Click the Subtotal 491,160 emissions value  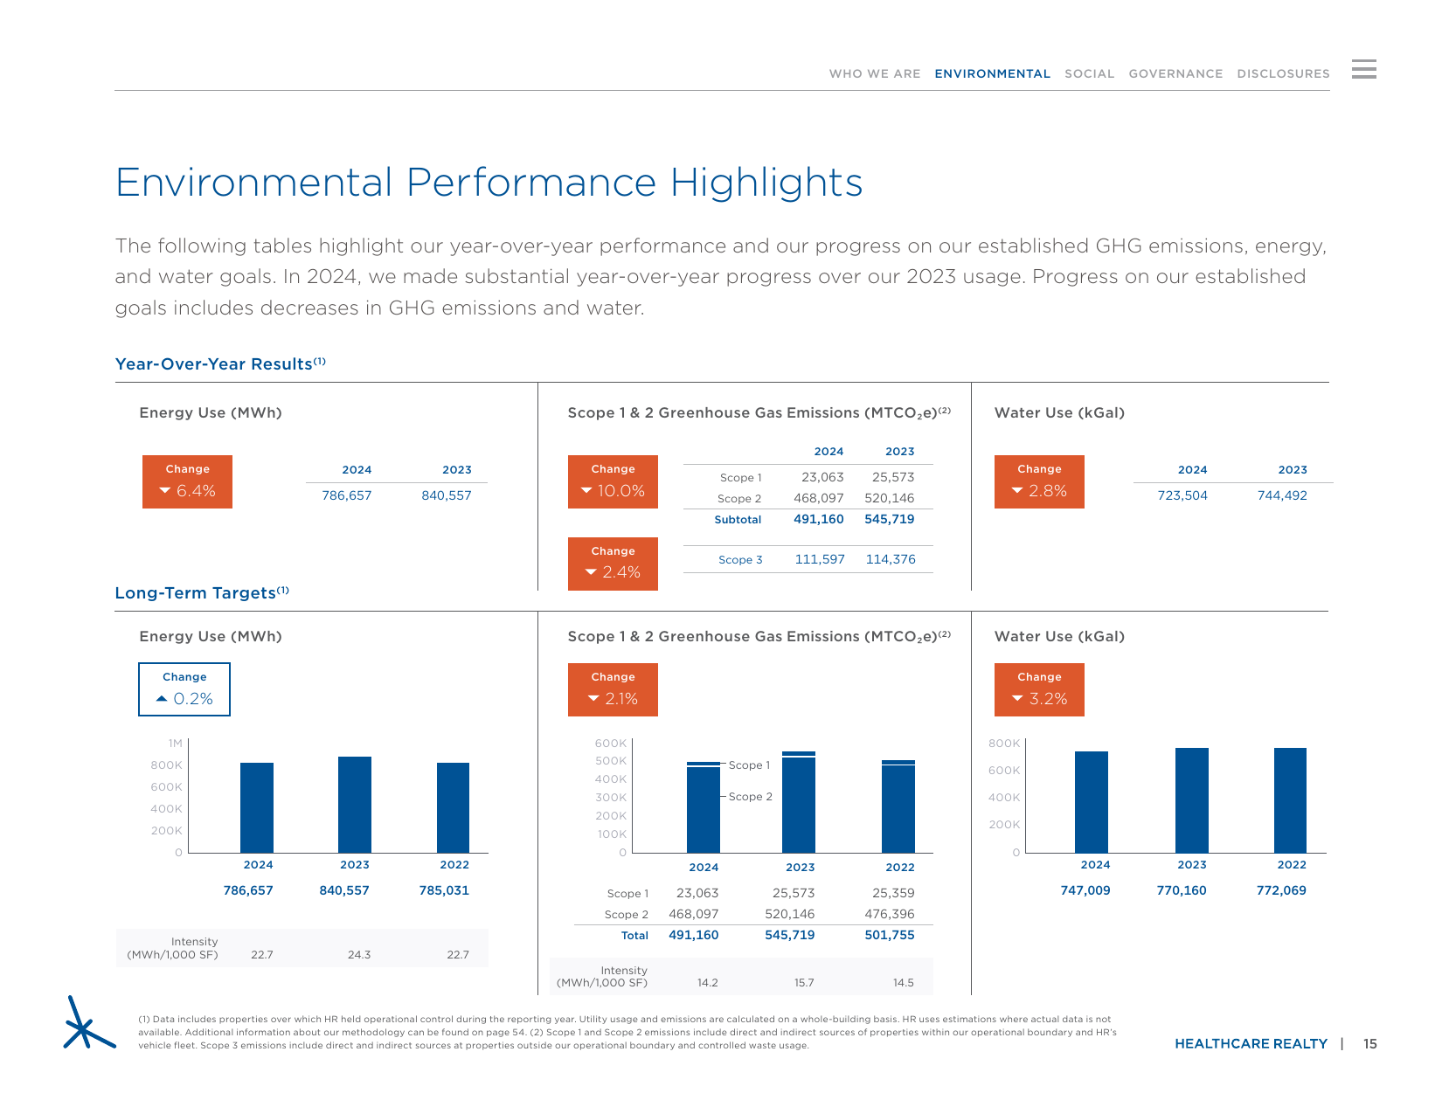pos(819,519)
